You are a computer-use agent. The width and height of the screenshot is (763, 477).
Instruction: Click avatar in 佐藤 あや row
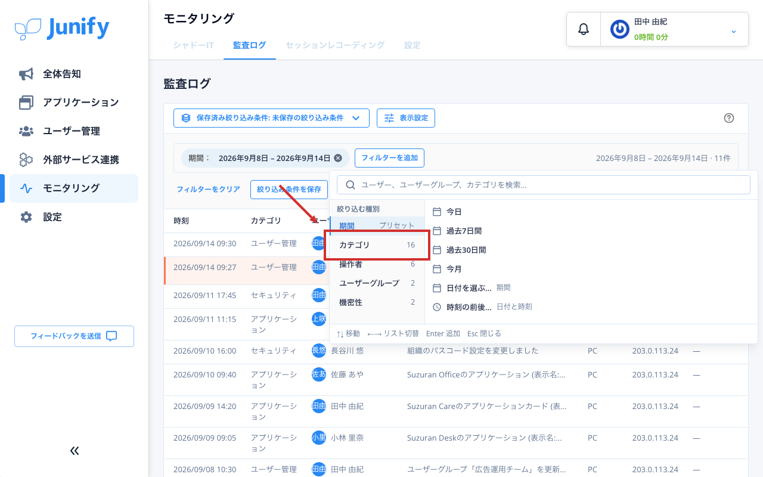(319, 374)
